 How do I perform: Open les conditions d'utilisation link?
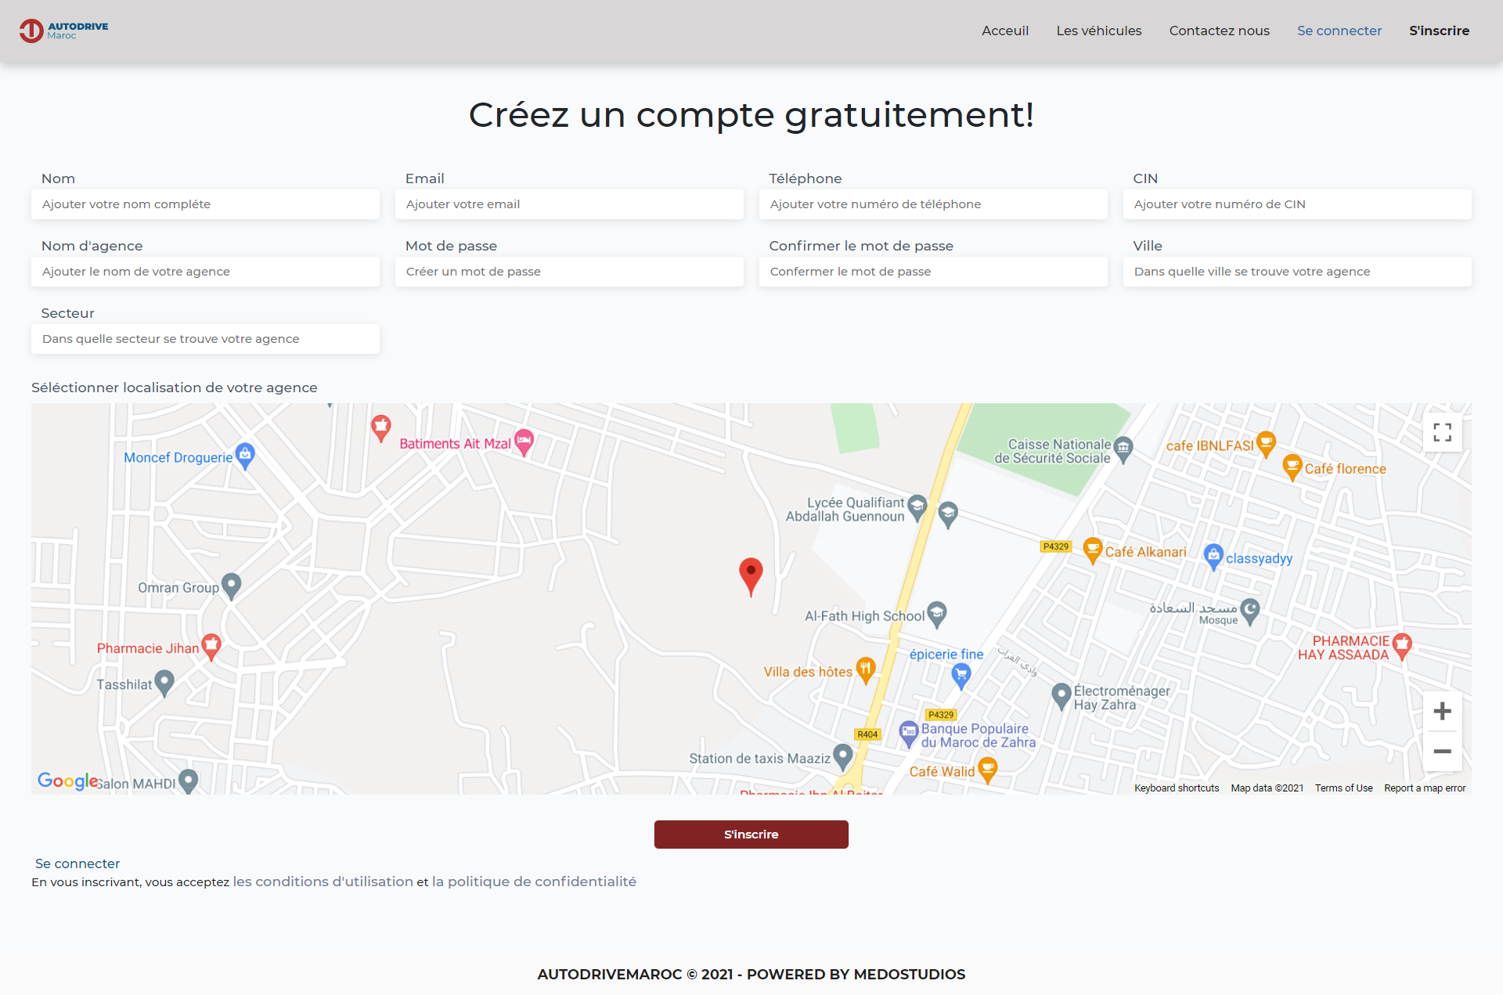pos(323,881)
